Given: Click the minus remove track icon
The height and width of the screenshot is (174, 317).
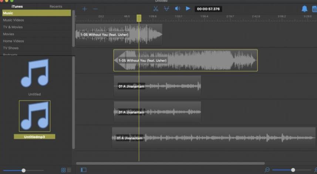Looking at the screenshot, I should tap(95, 9).
